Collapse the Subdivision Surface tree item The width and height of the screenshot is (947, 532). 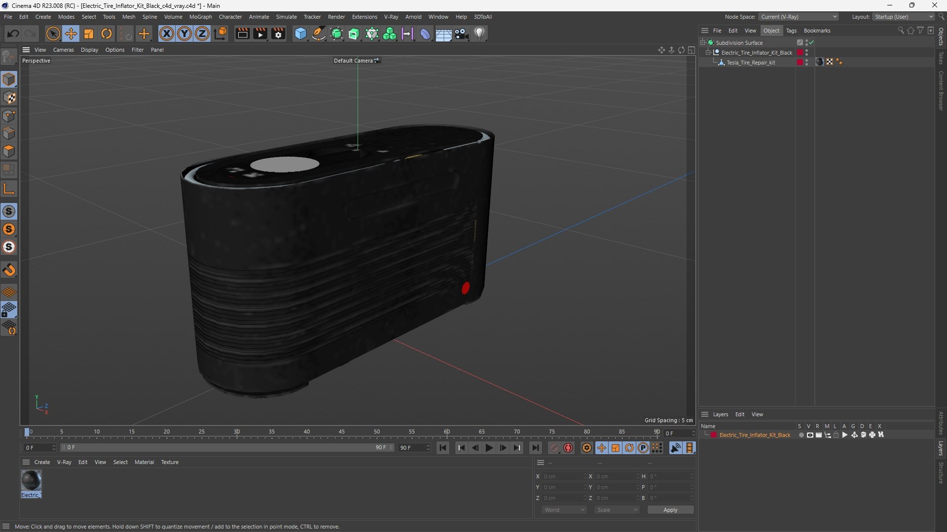[703, 43]
